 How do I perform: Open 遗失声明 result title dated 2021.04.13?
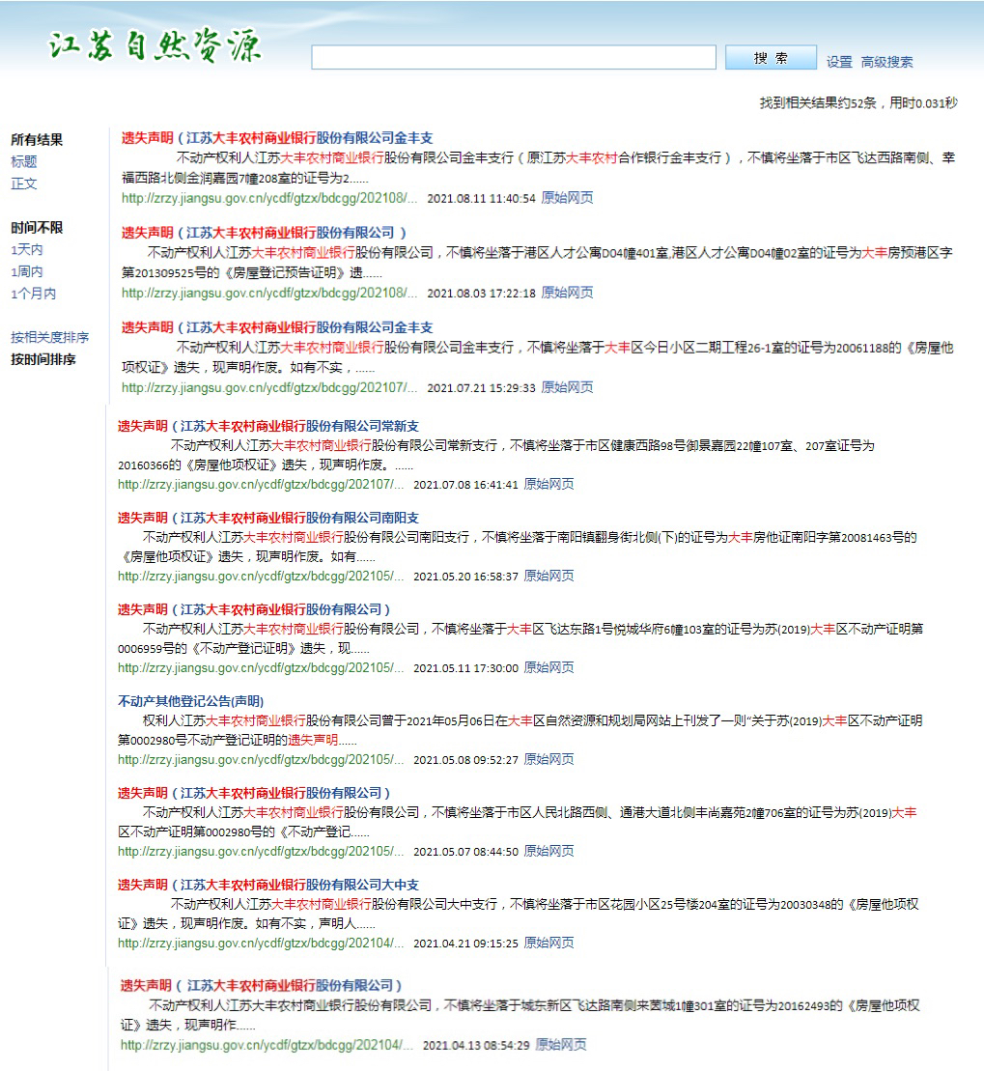coord(262,986)
